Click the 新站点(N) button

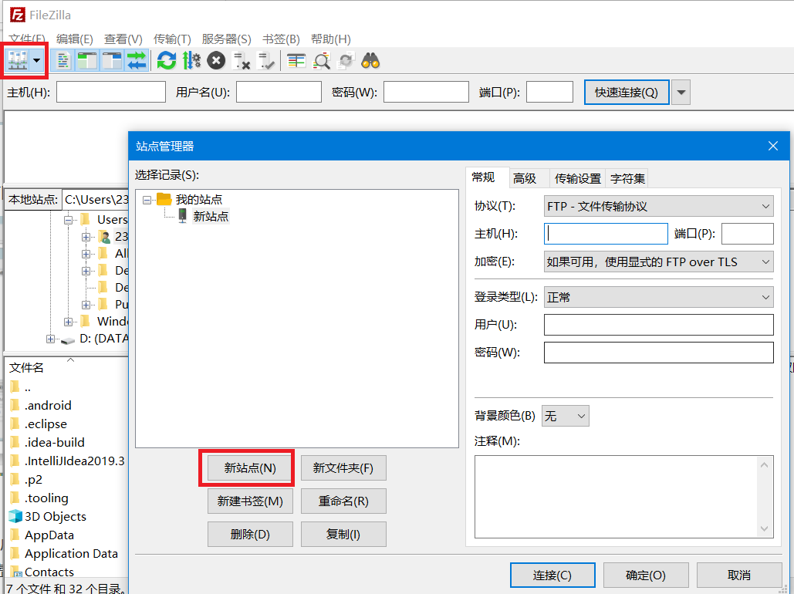[250, 468]
